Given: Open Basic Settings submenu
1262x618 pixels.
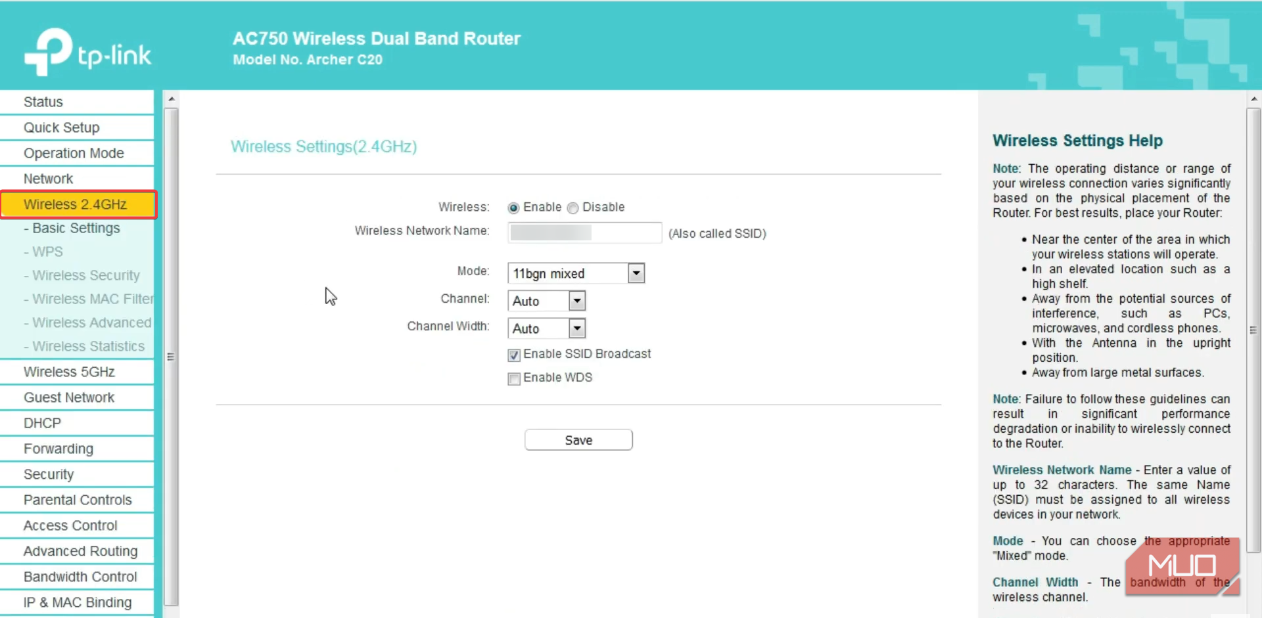Looking at the screenshot, I should (72, 228).
